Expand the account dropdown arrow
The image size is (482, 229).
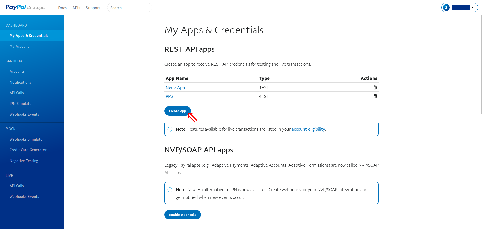pyautogui.click(x=473, y=8)
